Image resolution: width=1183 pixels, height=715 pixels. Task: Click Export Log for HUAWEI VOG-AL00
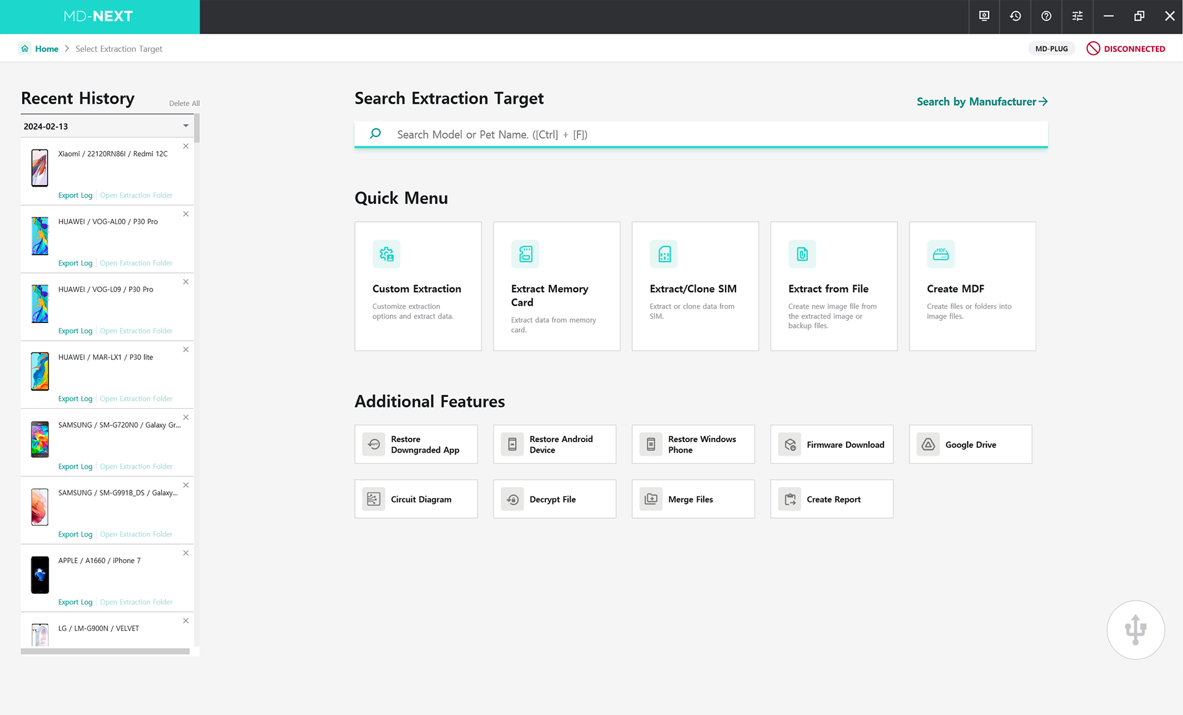(75, 263)
